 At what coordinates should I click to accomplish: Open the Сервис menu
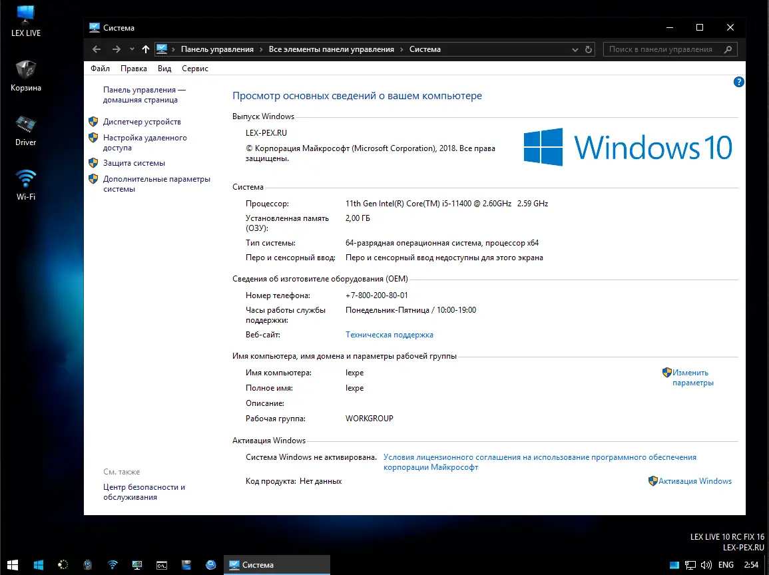pos(194,69)
